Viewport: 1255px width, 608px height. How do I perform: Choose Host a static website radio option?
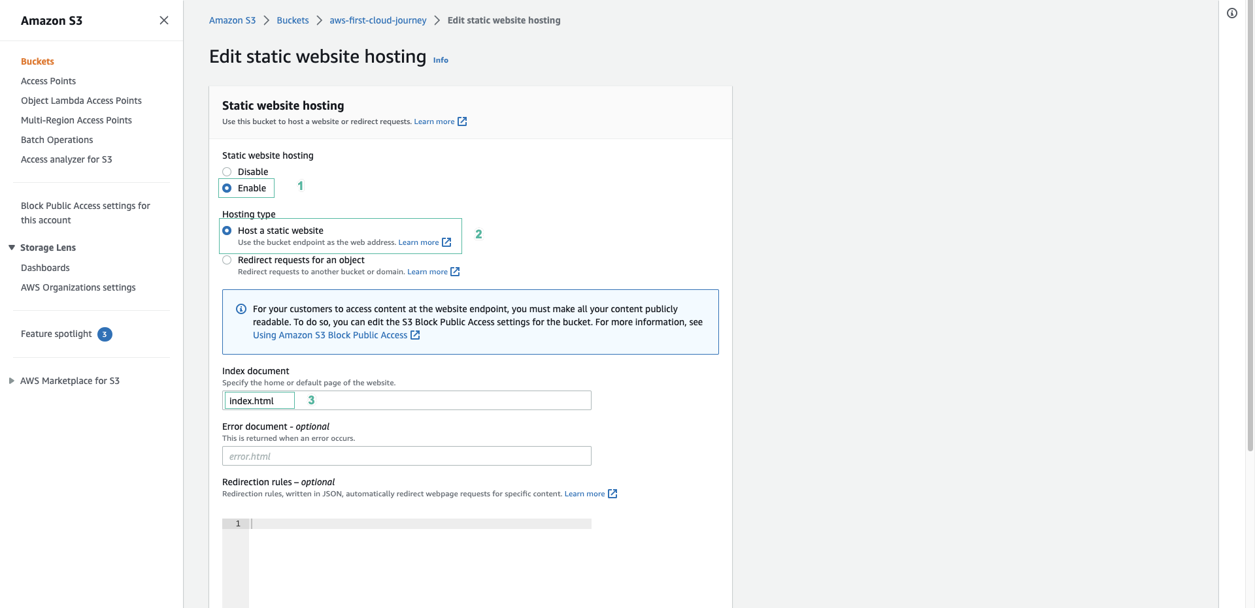(x=227, y=231)
